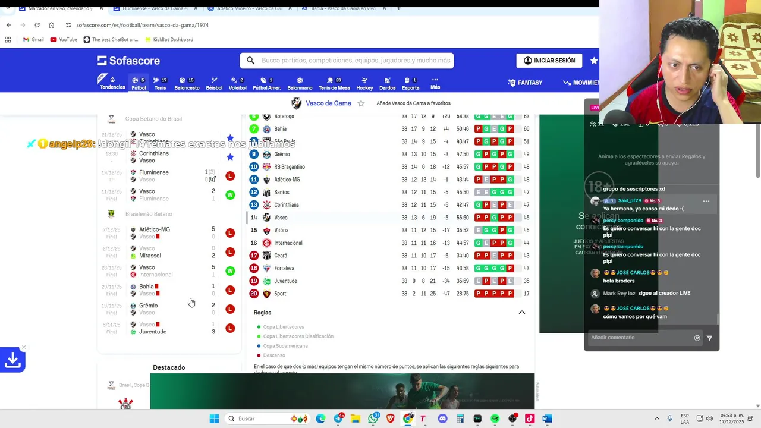The image size is (761, 428).
Task: Click the Windows taskbar search box
Action: 268,418
